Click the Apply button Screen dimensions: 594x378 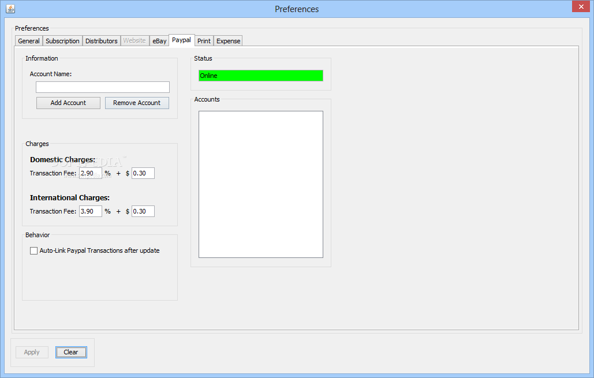(x=32, y=352)
